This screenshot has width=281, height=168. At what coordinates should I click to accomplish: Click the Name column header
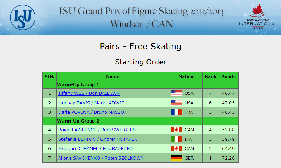coord(113,76)
